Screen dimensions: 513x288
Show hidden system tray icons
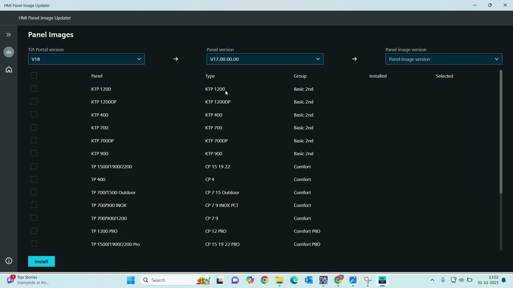click(432, 280)
